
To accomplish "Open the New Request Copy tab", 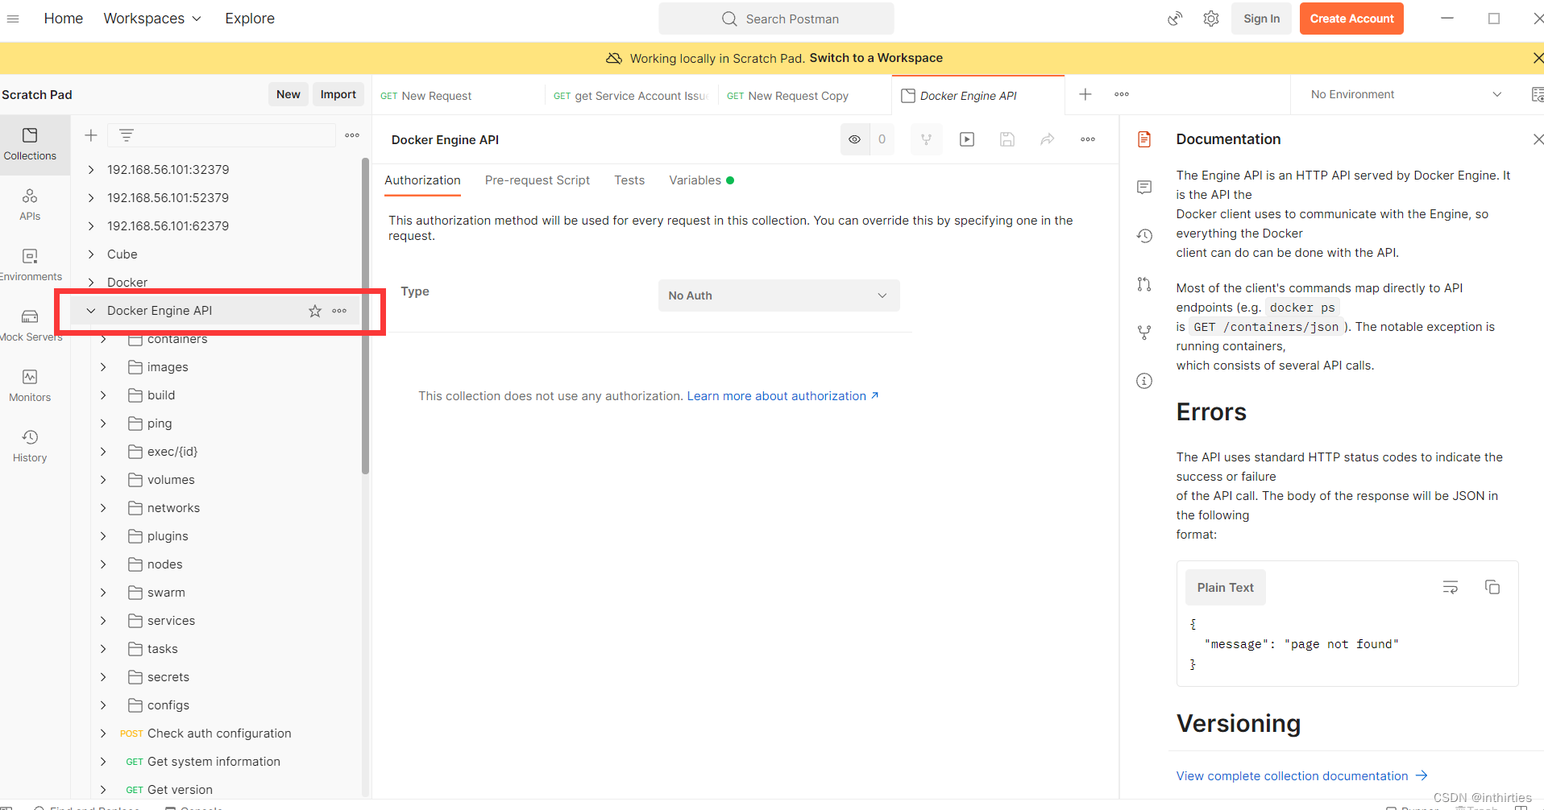I will click(804, 96).
